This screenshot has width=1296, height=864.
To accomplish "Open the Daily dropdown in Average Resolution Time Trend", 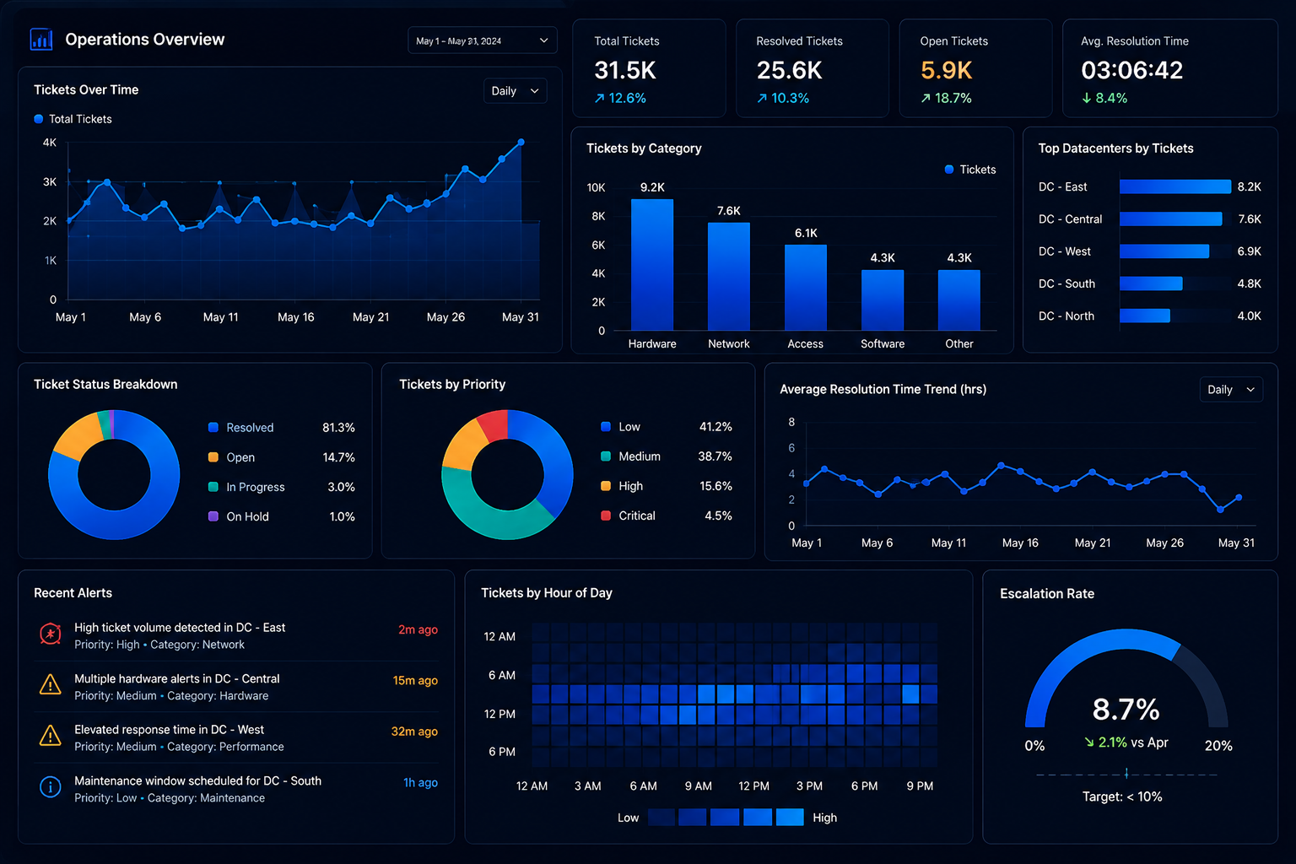I will point(1231,390).
